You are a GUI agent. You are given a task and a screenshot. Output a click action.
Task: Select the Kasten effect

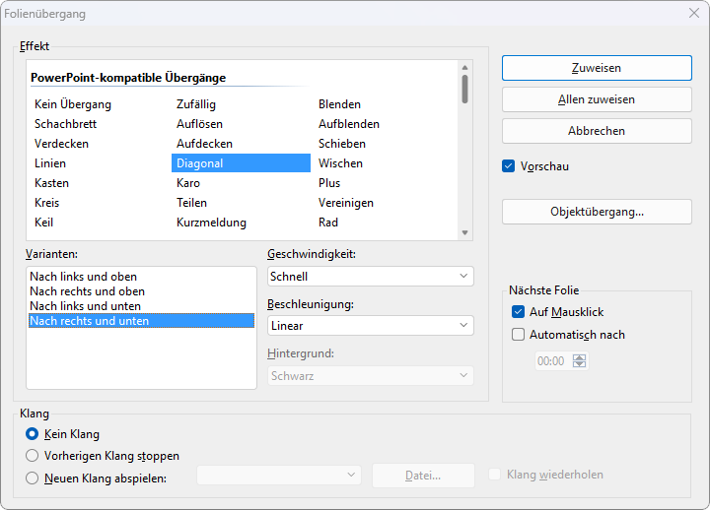point(51,183)
